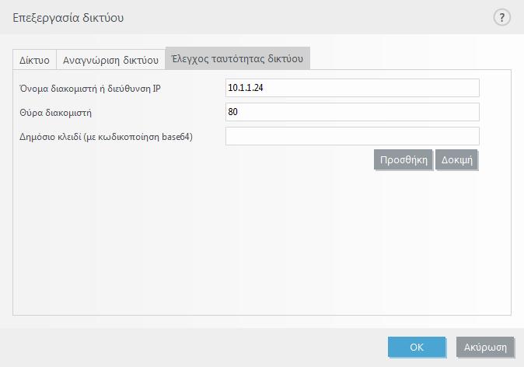The height and width of the screenshot is (367, 524).
Task: Click the Όνομα διακομιστή ή διεύθυνση IP label
Action: (x=90, y=89)
